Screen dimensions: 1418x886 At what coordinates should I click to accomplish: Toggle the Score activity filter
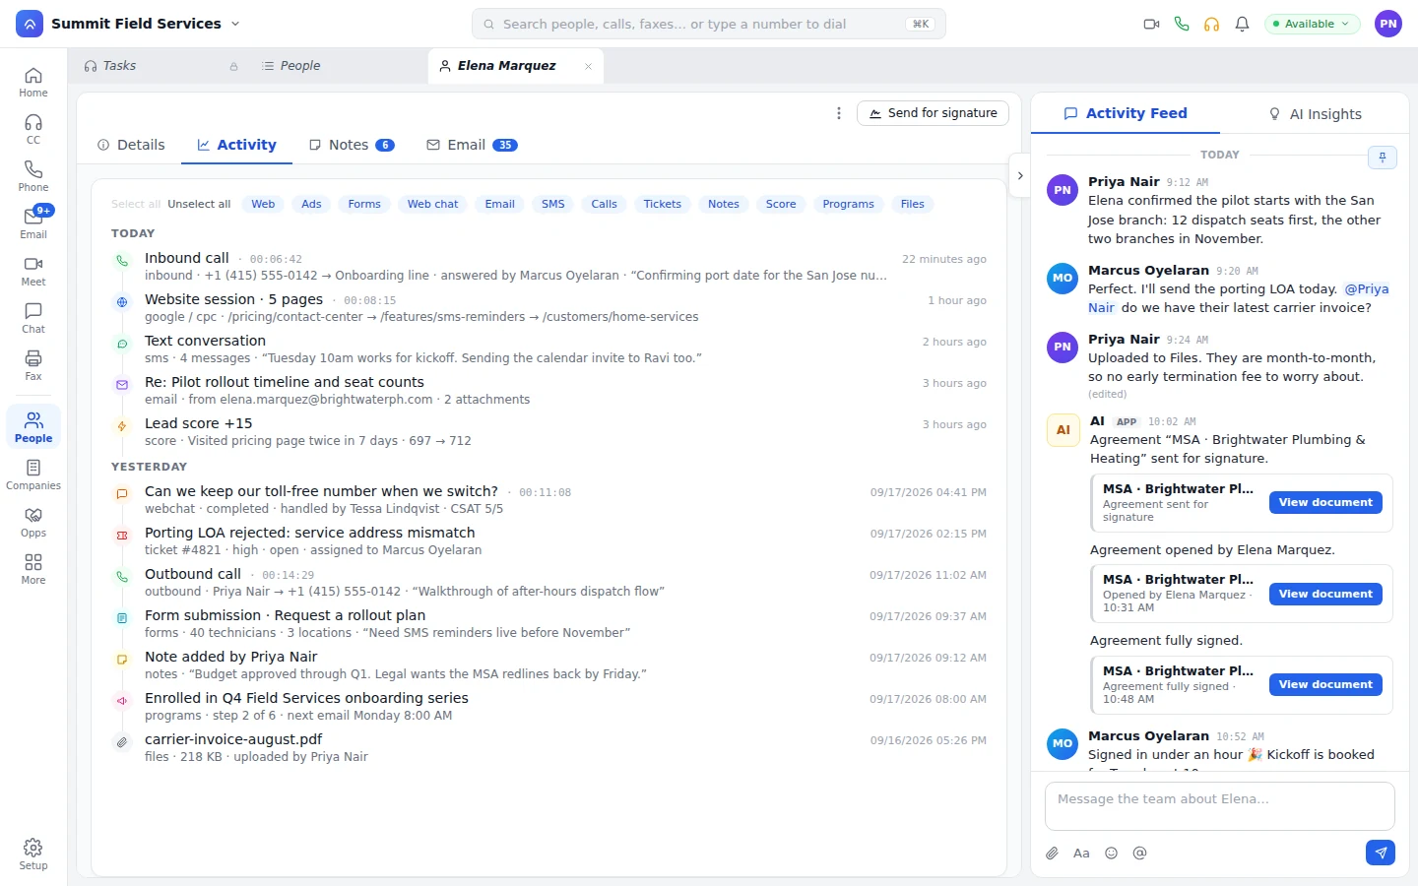[781, 204]
